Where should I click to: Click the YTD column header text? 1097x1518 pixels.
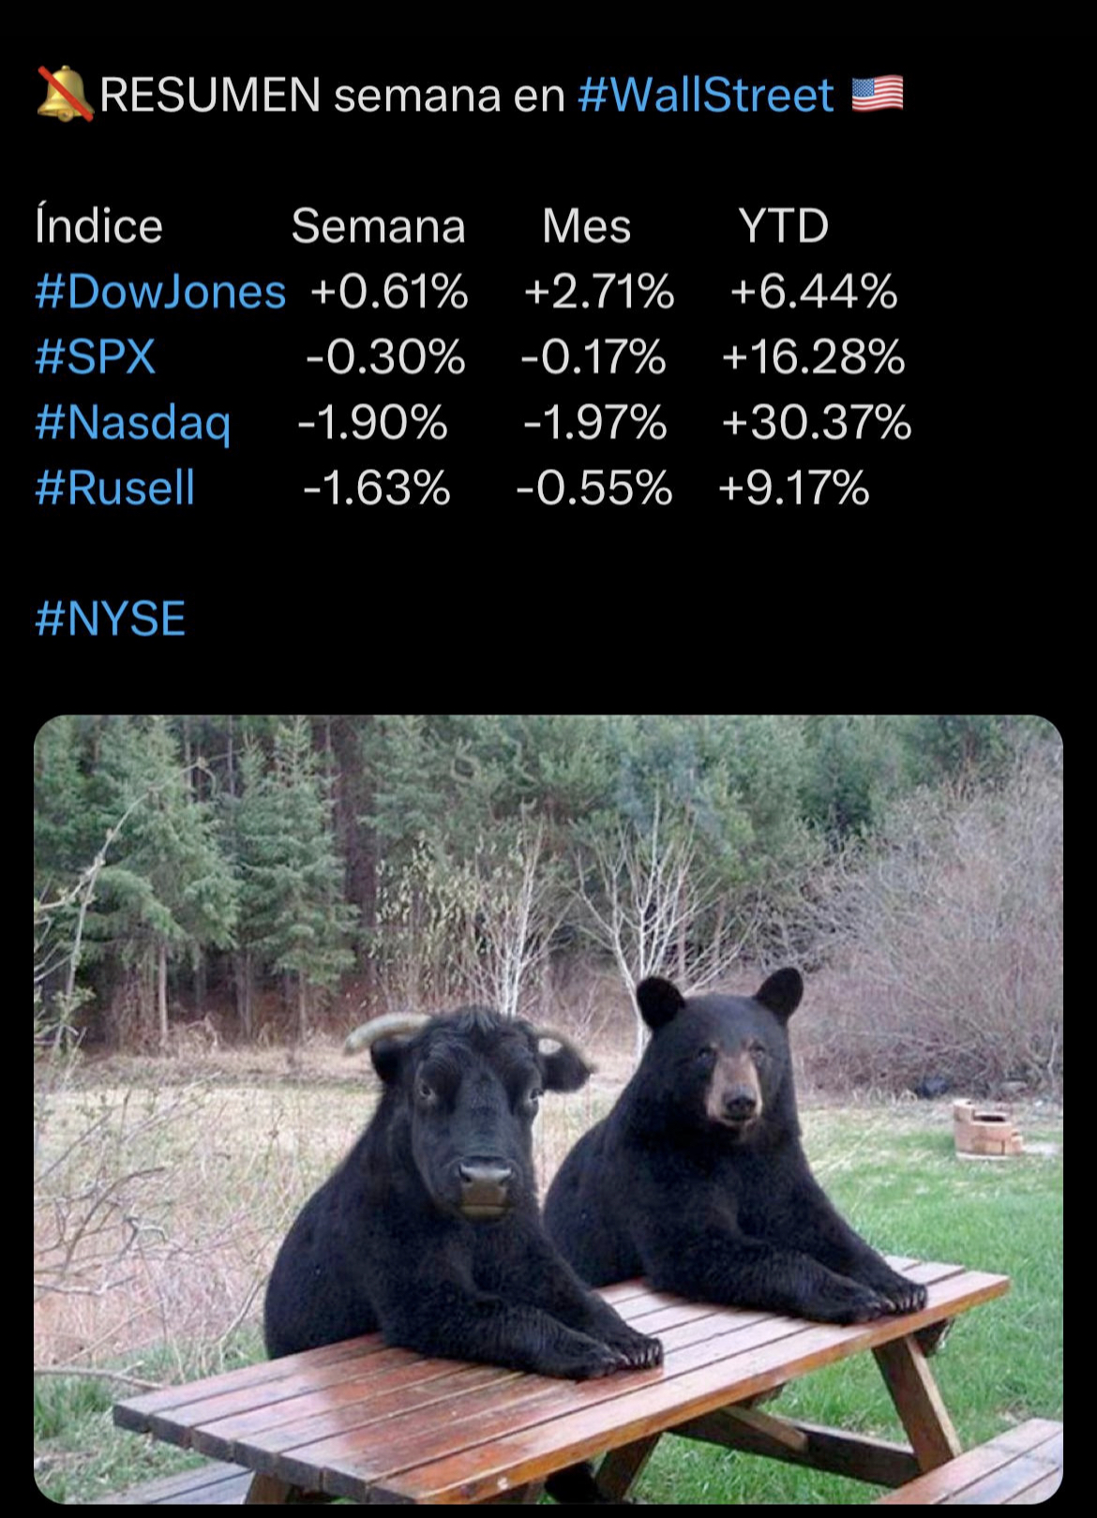pyautogui.click(x=783, y=226)
